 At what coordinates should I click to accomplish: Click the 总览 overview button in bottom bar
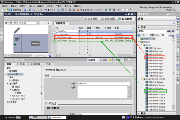[x=38, y=117]
